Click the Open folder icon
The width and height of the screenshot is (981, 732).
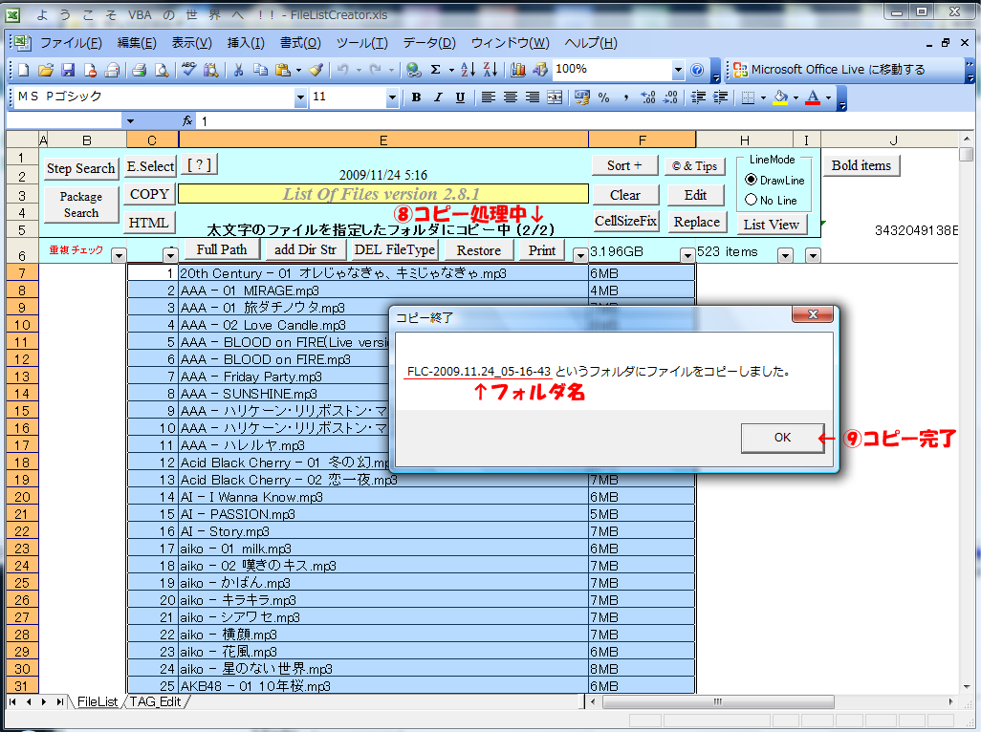(x=45, y=70)
